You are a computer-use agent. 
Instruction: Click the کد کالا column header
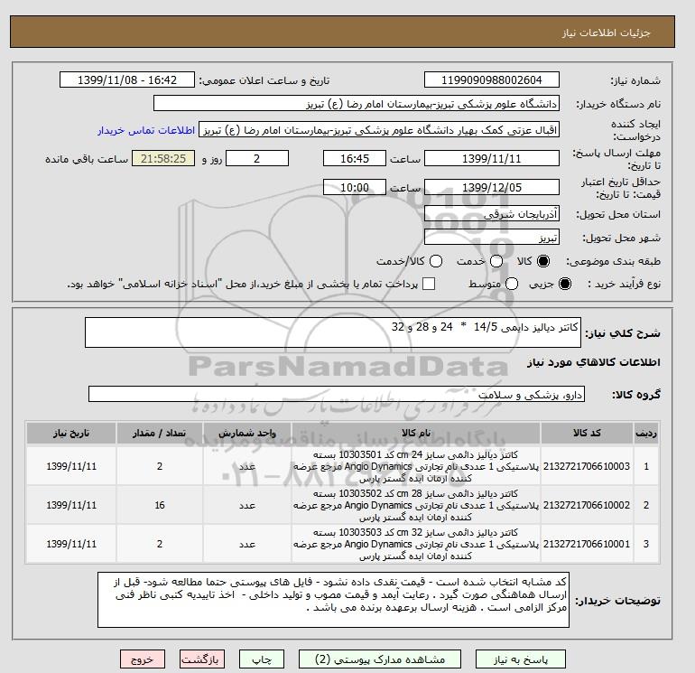click(x=587, y=433)
